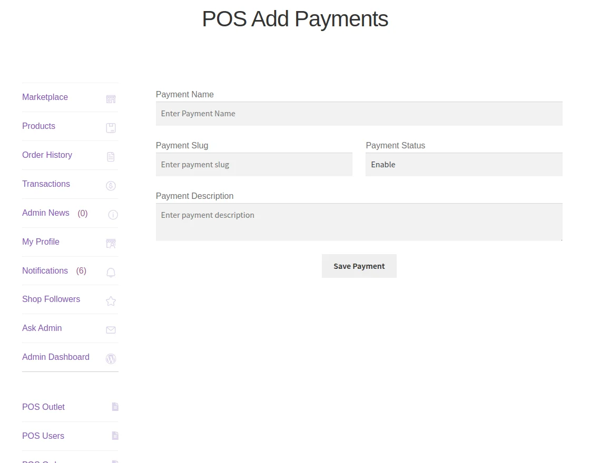Click the Ask Admin envelope icon

[111, 330]
